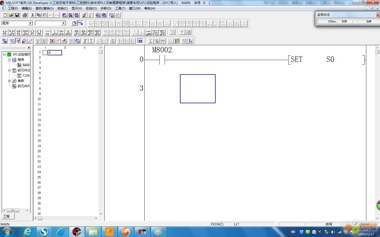Open the 显示(V) menu
Image resolution: width=380 pixels, height=237 pixels.
click(x=77, y=8)
